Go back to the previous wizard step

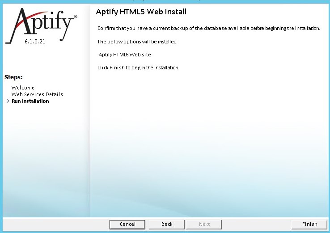167,225
